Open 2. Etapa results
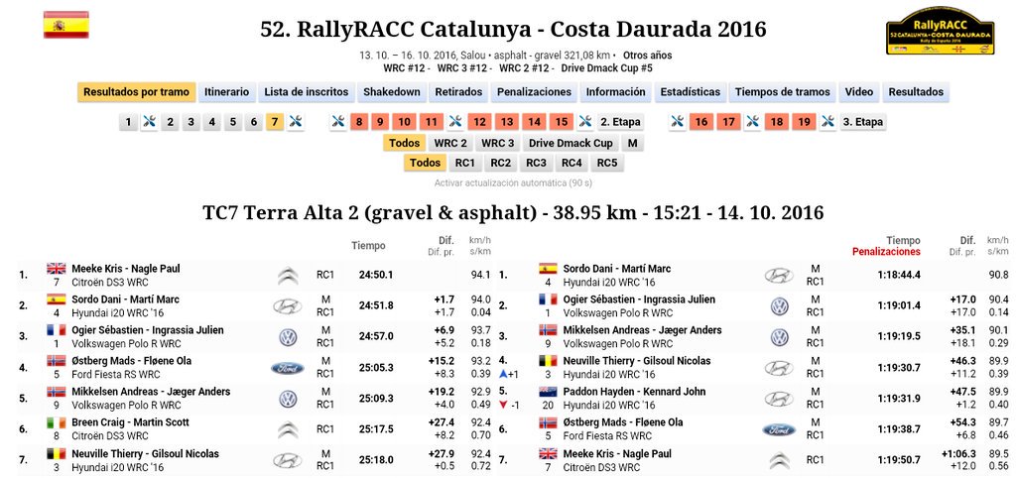 click(x=620, y=122)
